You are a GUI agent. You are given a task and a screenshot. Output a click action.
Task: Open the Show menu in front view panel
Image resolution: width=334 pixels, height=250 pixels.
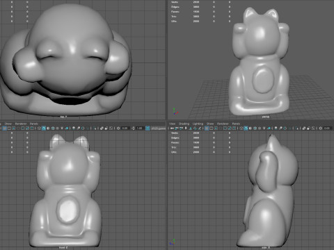[x=8, y=124]
